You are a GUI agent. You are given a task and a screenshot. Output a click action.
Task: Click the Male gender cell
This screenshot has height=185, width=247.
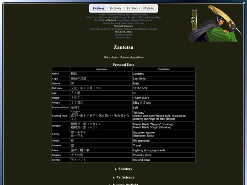164,84
